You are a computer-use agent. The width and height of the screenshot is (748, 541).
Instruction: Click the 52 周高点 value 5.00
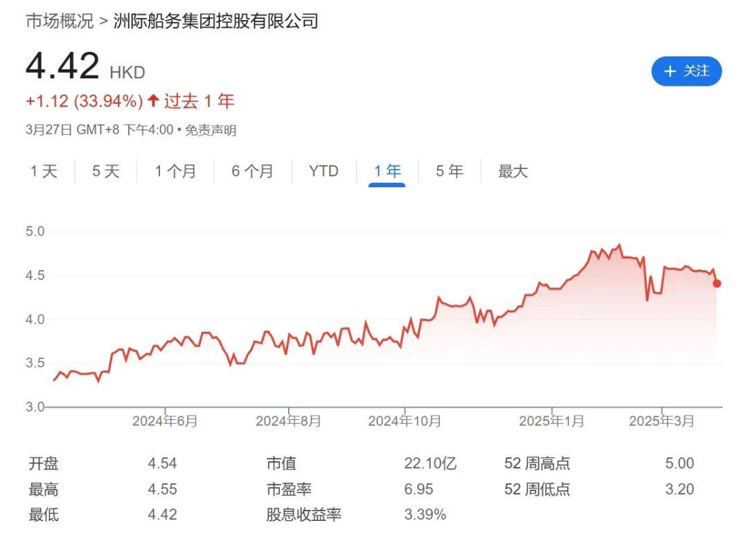click(680, 463)
